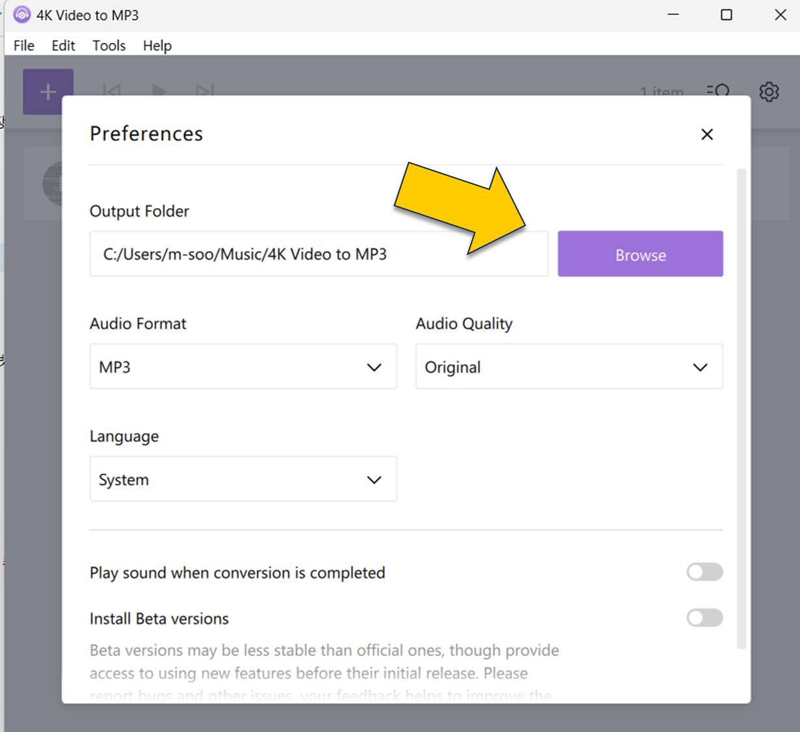Open the Edit menu

tap(63, 46)
